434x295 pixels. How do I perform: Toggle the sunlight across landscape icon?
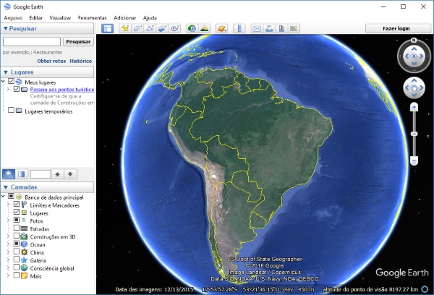[204, 28]
